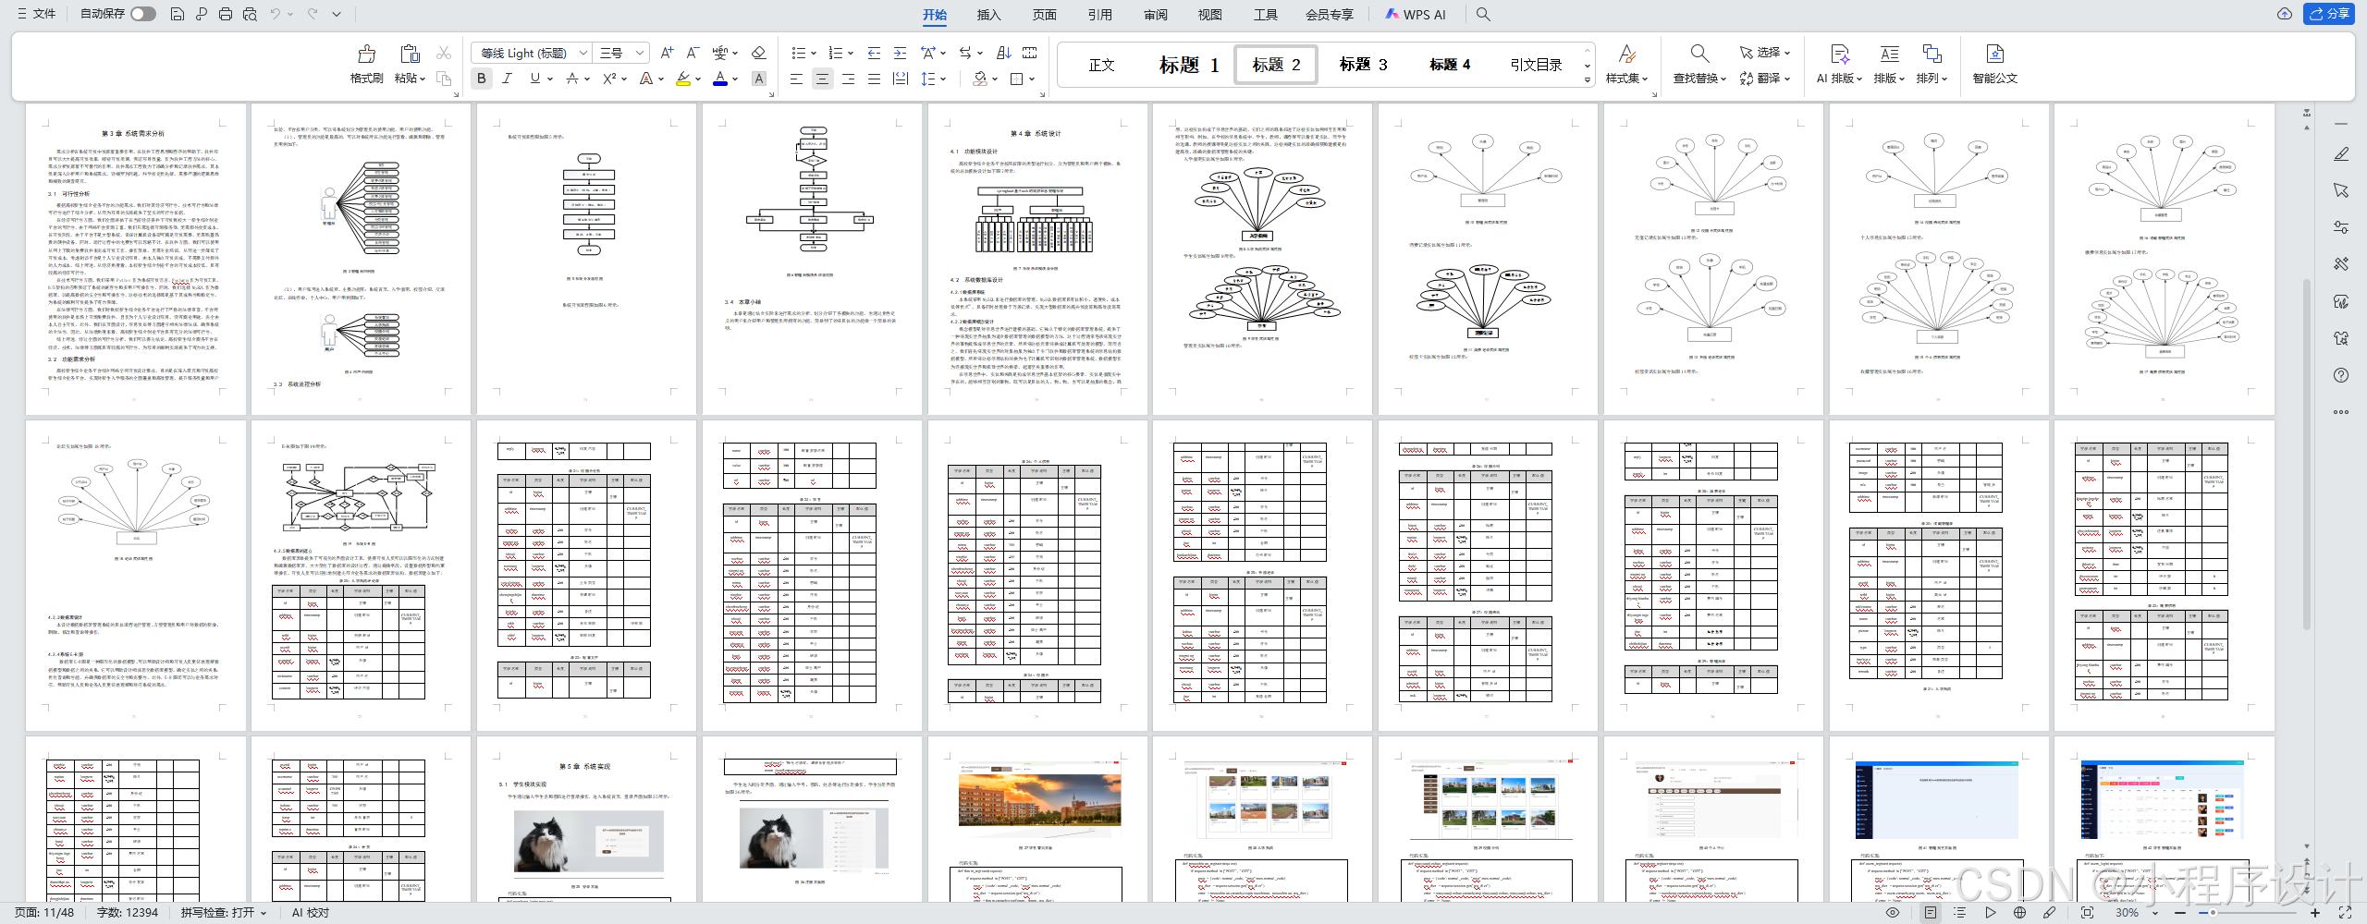Viewport: 2367px width, 924px height.
Task: Click AI Proofread (AI 校对) in status bar
Action: pos(311,912)
